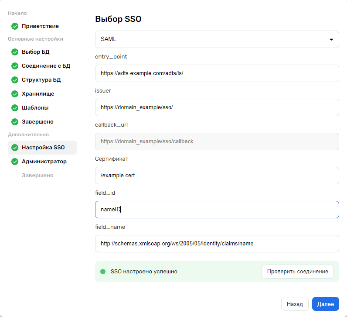Click the Проверить соединение button
This screenshot has height=317, width=347.
298,272
